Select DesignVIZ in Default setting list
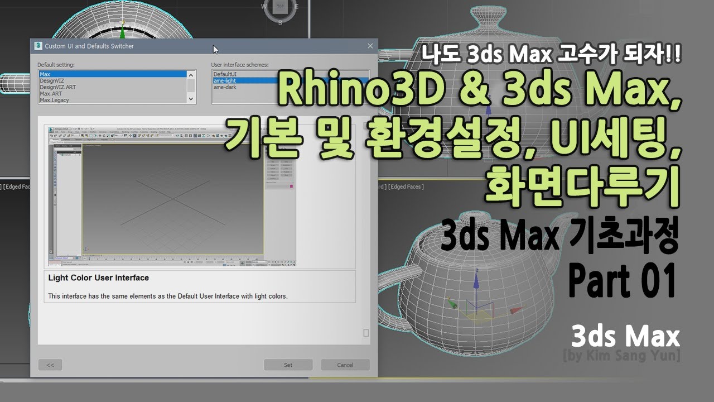This screenshot has width=714, height=402. tap(112, 80)
